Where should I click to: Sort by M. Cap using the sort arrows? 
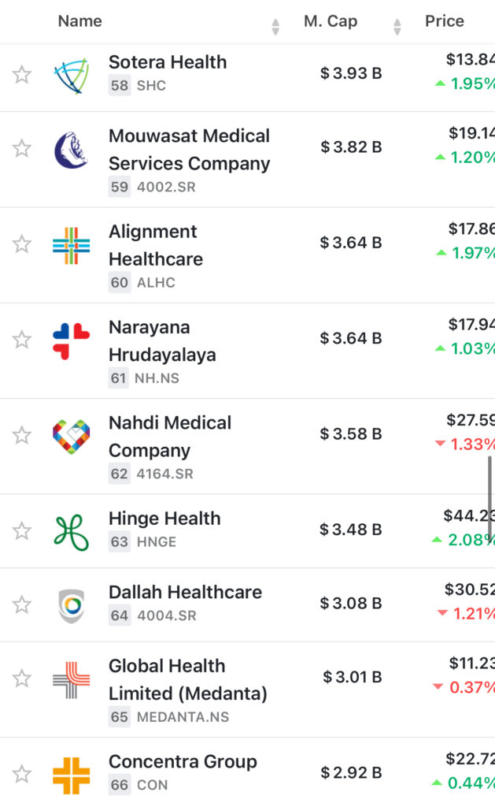pyautogui.click(x=397, y=26)
